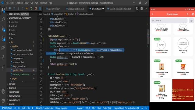The height and width of the screenshot is (110, 195).
Task: Open category.dart file
Action: point(18,58)
